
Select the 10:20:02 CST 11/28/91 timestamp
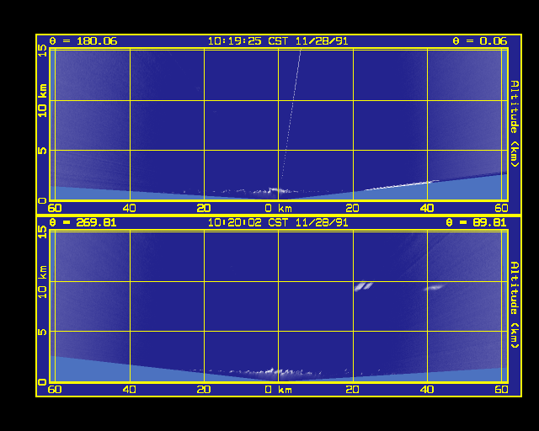point(278,223)
